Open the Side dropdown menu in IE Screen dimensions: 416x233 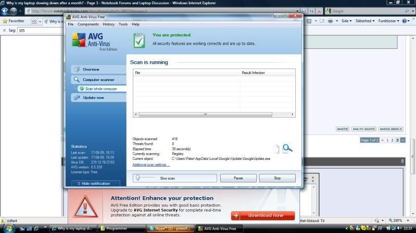pos(346,21)
